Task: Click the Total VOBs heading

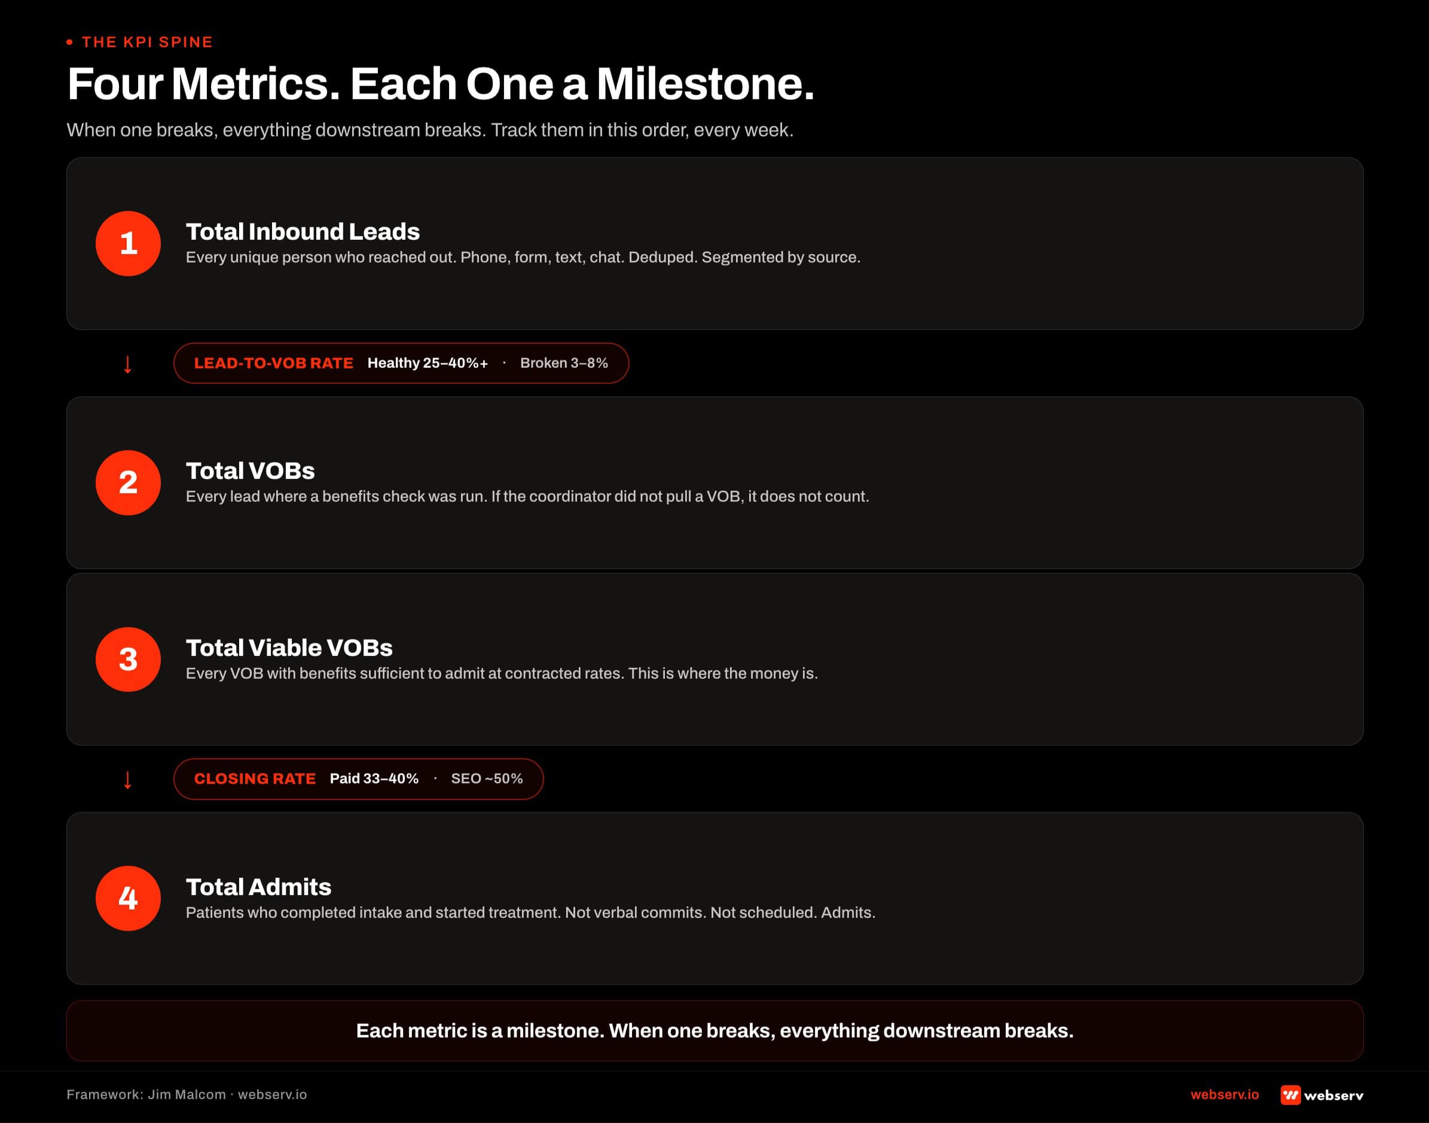Action: 251,471
